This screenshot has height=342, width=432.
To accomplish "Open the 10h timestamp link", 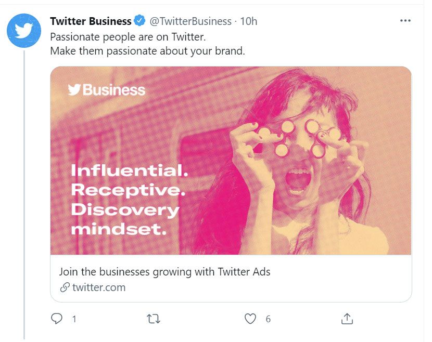I will click(x=249, y=21).
